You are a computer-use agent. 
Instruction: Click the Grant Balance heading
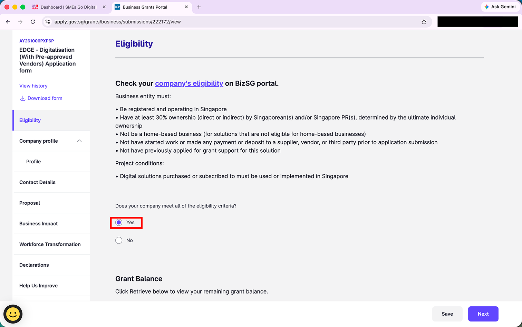pyautogui.click(x=139, y=279)
